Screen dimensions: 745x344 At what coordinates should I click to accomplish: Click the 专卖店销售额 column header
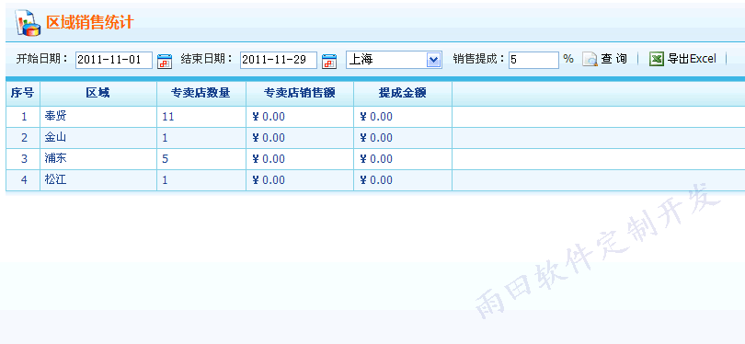[x=300, y=94]
